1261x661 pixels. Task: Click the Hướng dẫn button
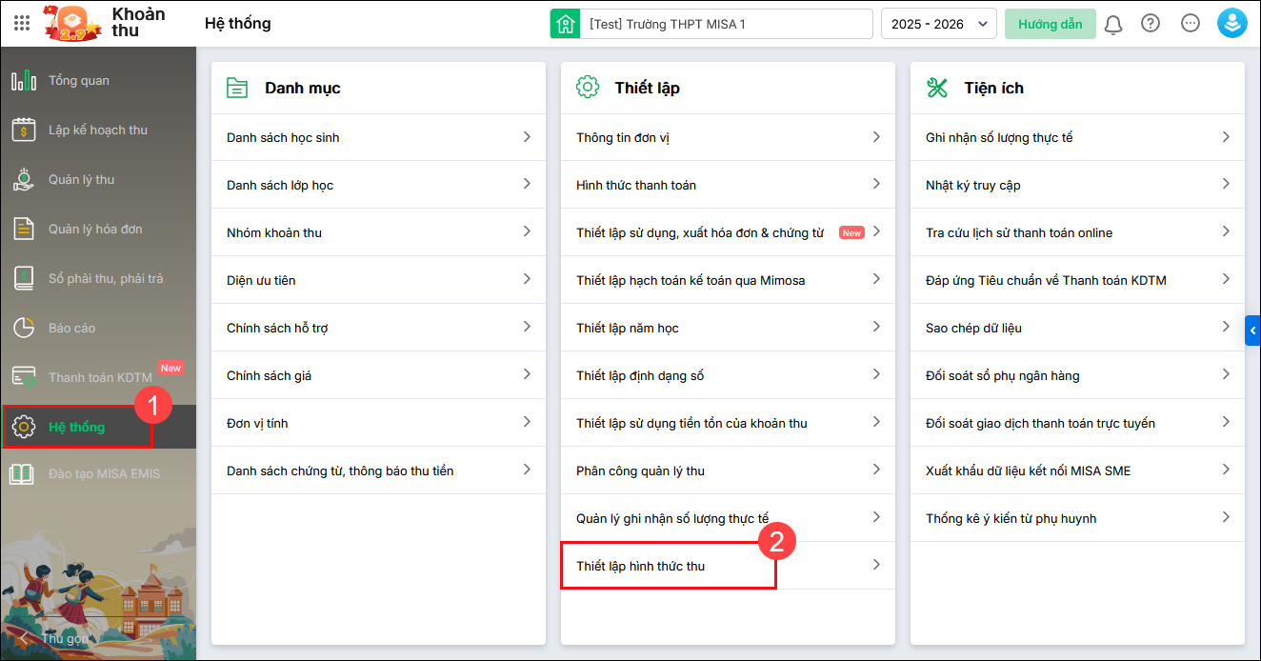click(x=1050, y=24)
